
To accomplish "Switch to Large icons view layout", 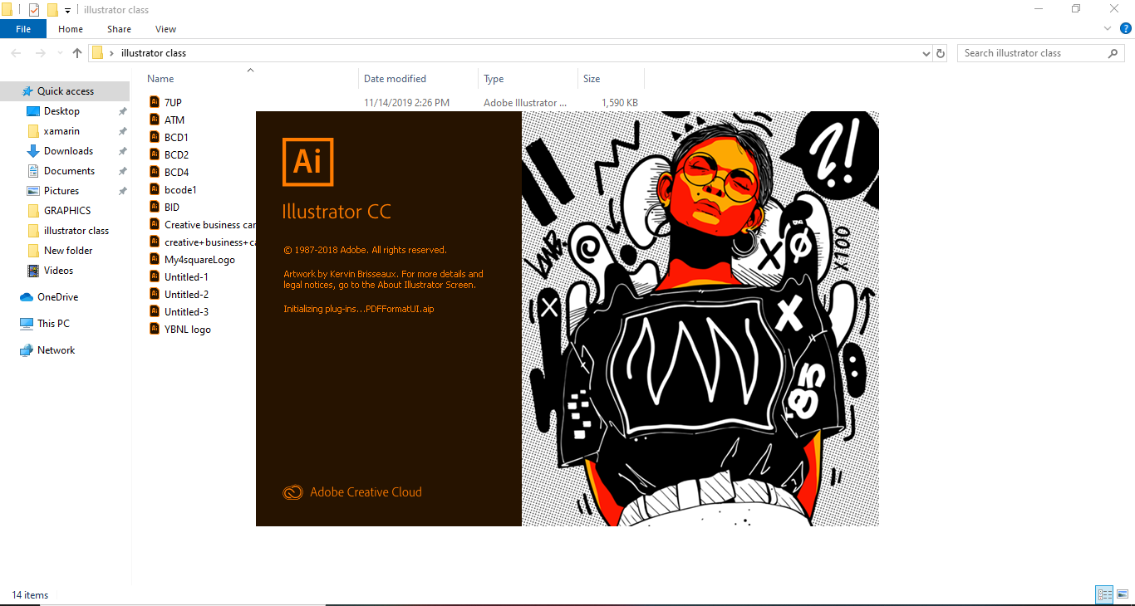I will point(1123,594).
